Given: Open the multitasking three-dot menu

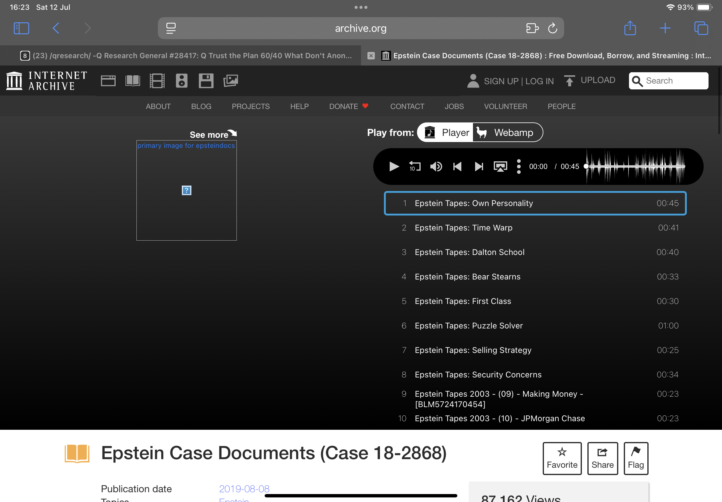Looking at the screenshot, I should [x=361, y=7].
